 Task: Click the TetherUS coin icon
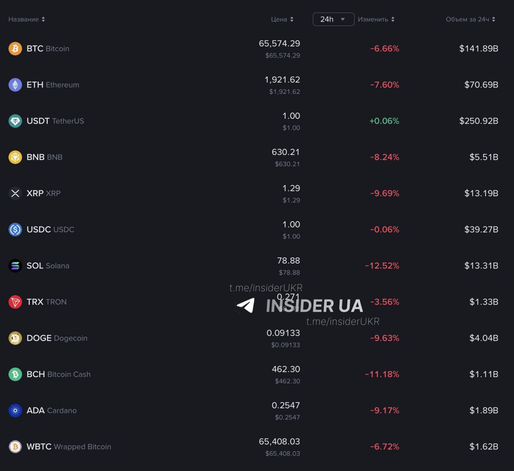[x=15, y=121]
